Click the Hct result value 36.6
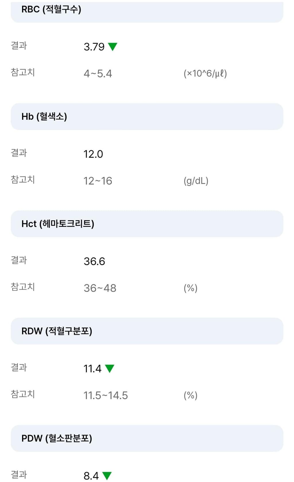Screen dimensions: 294x482 pyautogui.click(x=94, y=261)
